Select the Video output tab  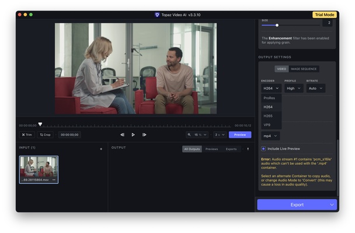pyautogui.click(x=281, y=69)
